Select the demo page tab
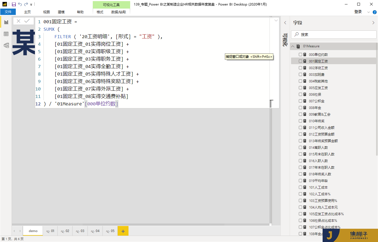This screenshot has height=242, width=378. [33, 231]
